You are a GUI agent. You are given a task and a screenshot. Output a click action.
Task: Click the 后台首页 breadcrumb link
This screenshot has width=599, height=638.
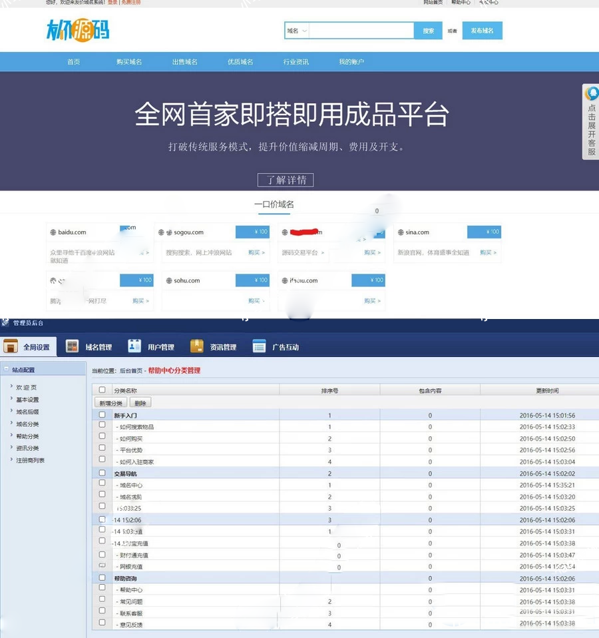131,371
